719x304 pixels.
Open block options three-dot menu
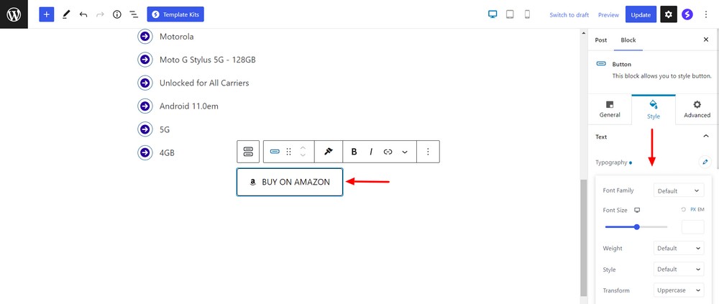click(428, 152)
